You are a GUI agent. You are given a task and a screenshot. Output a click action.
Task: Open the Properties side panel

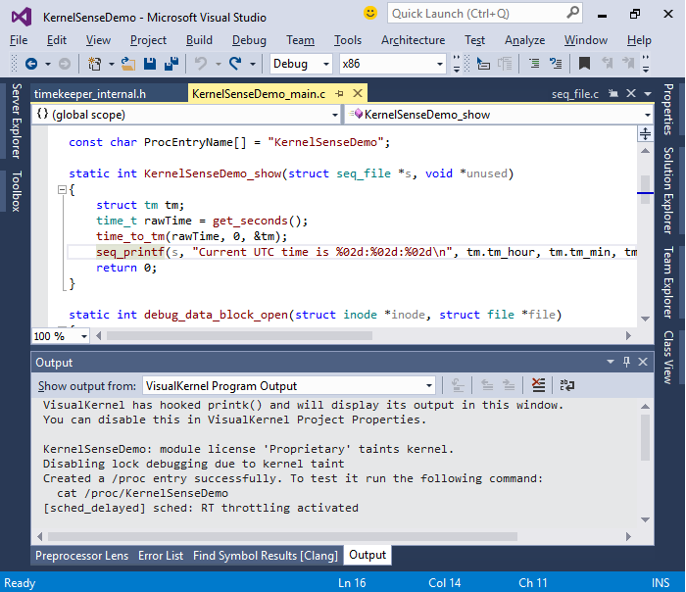point(668,109)
